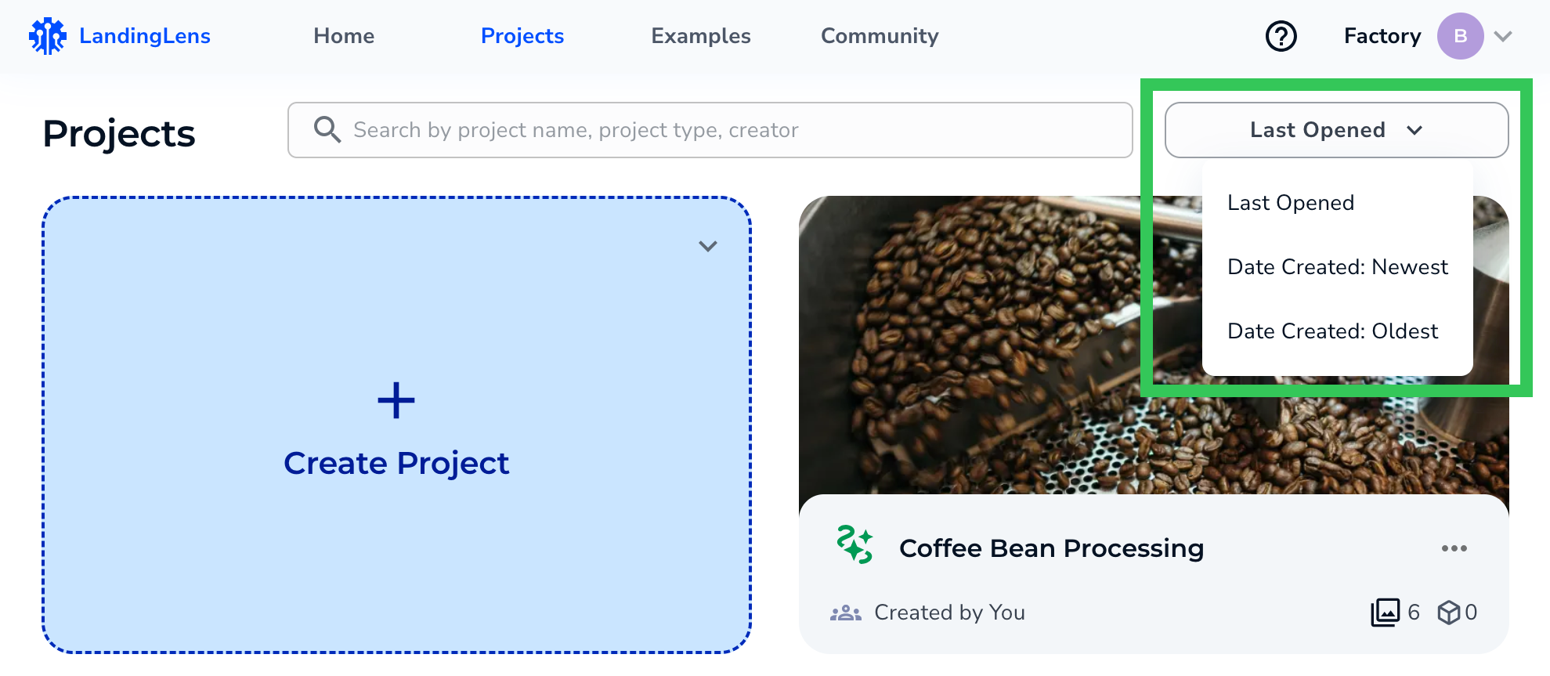Expand the chevron on Create Project card

point(707,246)
